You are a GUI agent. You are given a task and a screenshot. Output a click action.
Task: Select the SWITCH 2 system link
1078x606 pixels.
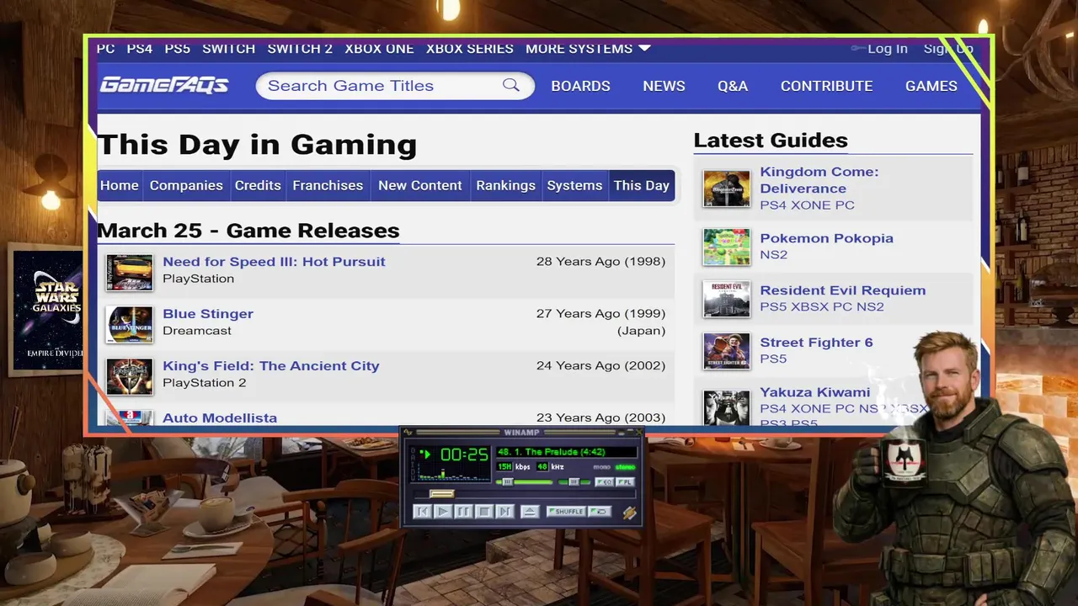pyautogui.click(x=300, y=49)
